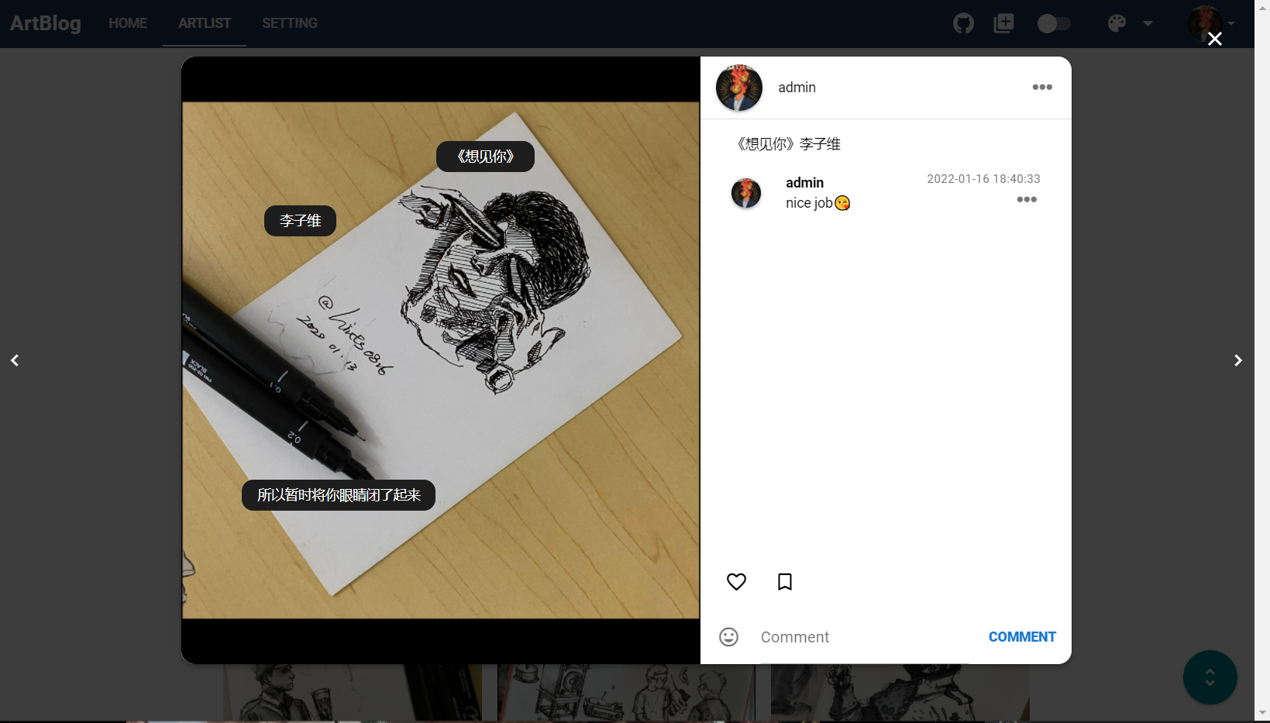
Task: Open the SETTING menu
Action: (290, 23)
